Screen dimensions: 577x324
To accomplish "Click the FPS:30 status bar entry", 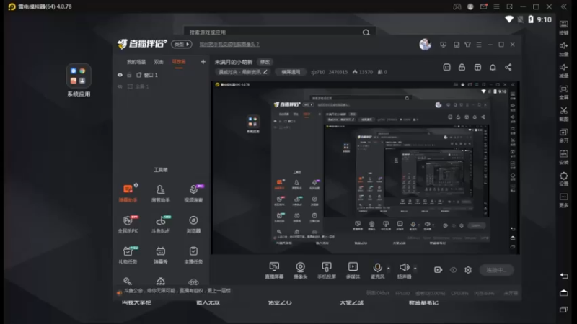I will click(x=402, y=293).
